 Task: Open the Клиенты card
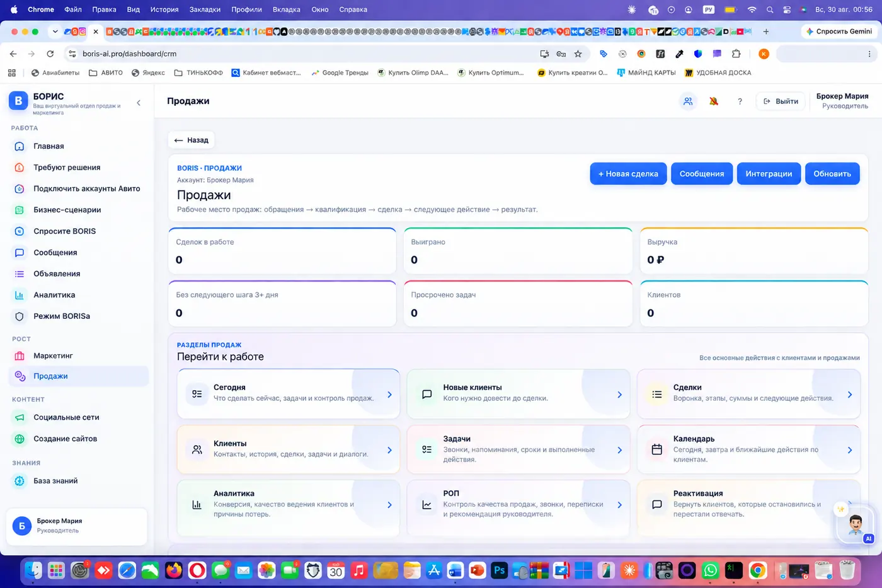pos(289,449)
